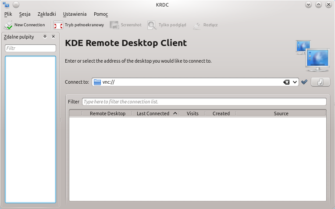Screen dimensions: 335x209
Task: Focus the connection list Filter field
Action: pyautogui.click(x=204, y=102)
